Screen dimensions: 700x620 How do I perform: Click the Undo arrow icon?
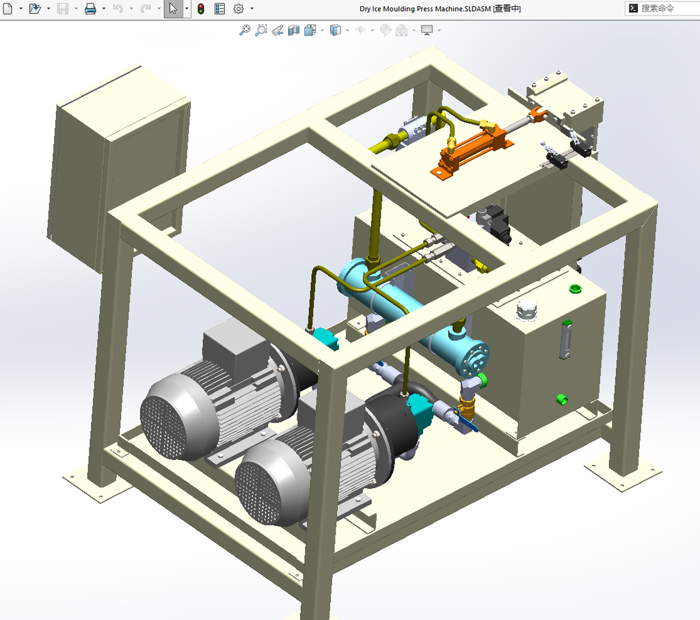pos(118,8)
